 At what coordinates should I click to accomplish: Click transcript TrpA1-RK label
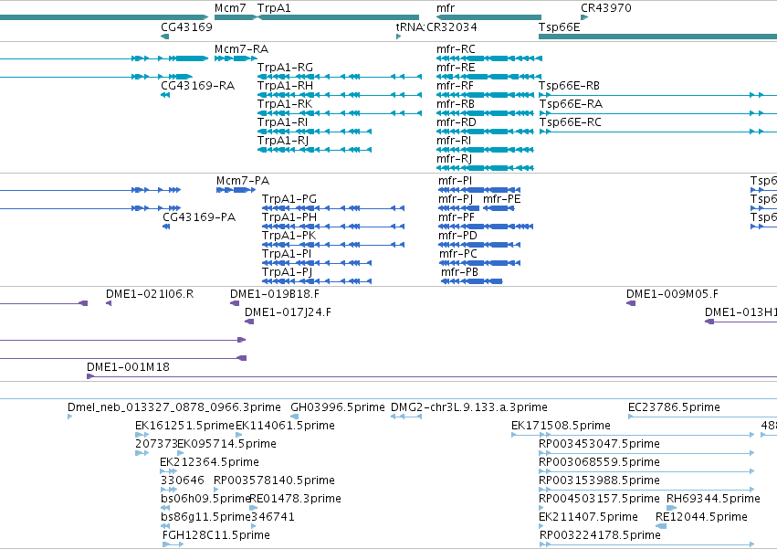(x=285, y=103)
